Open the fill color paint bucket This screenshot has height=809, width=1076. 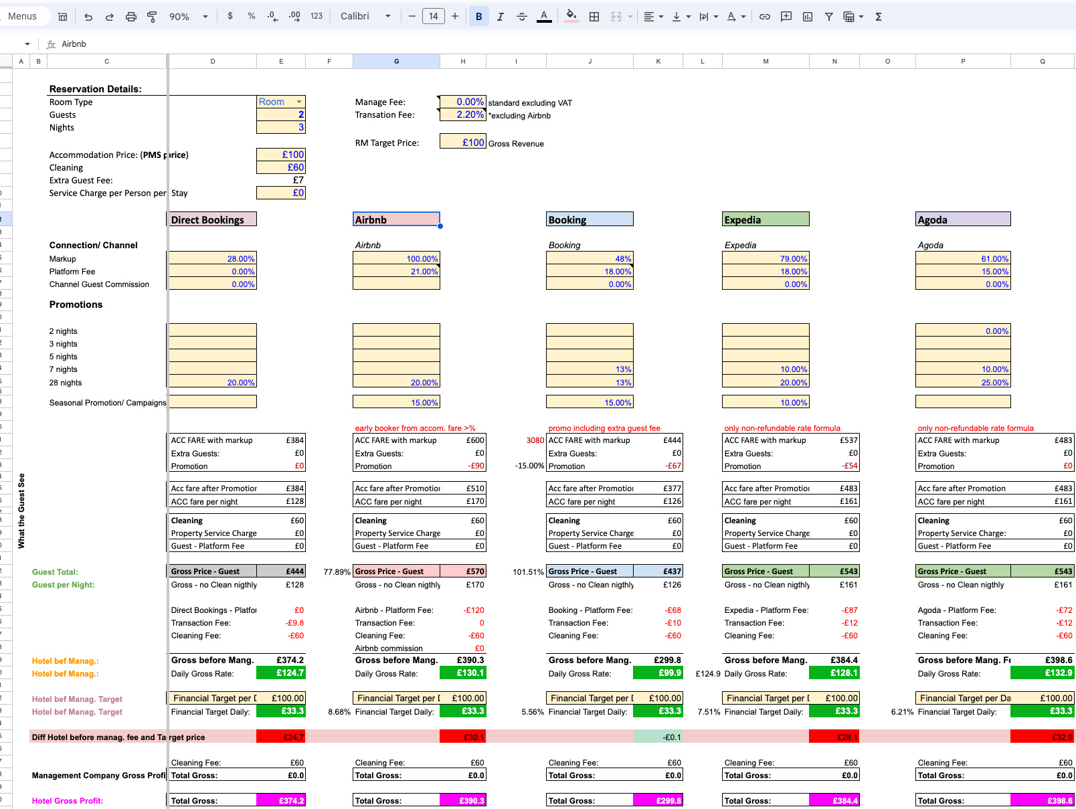(571, 16)
